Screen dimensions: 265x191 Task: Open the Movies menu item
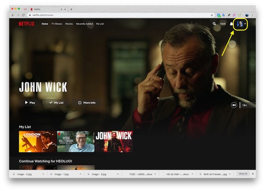(x=69, y=24)
